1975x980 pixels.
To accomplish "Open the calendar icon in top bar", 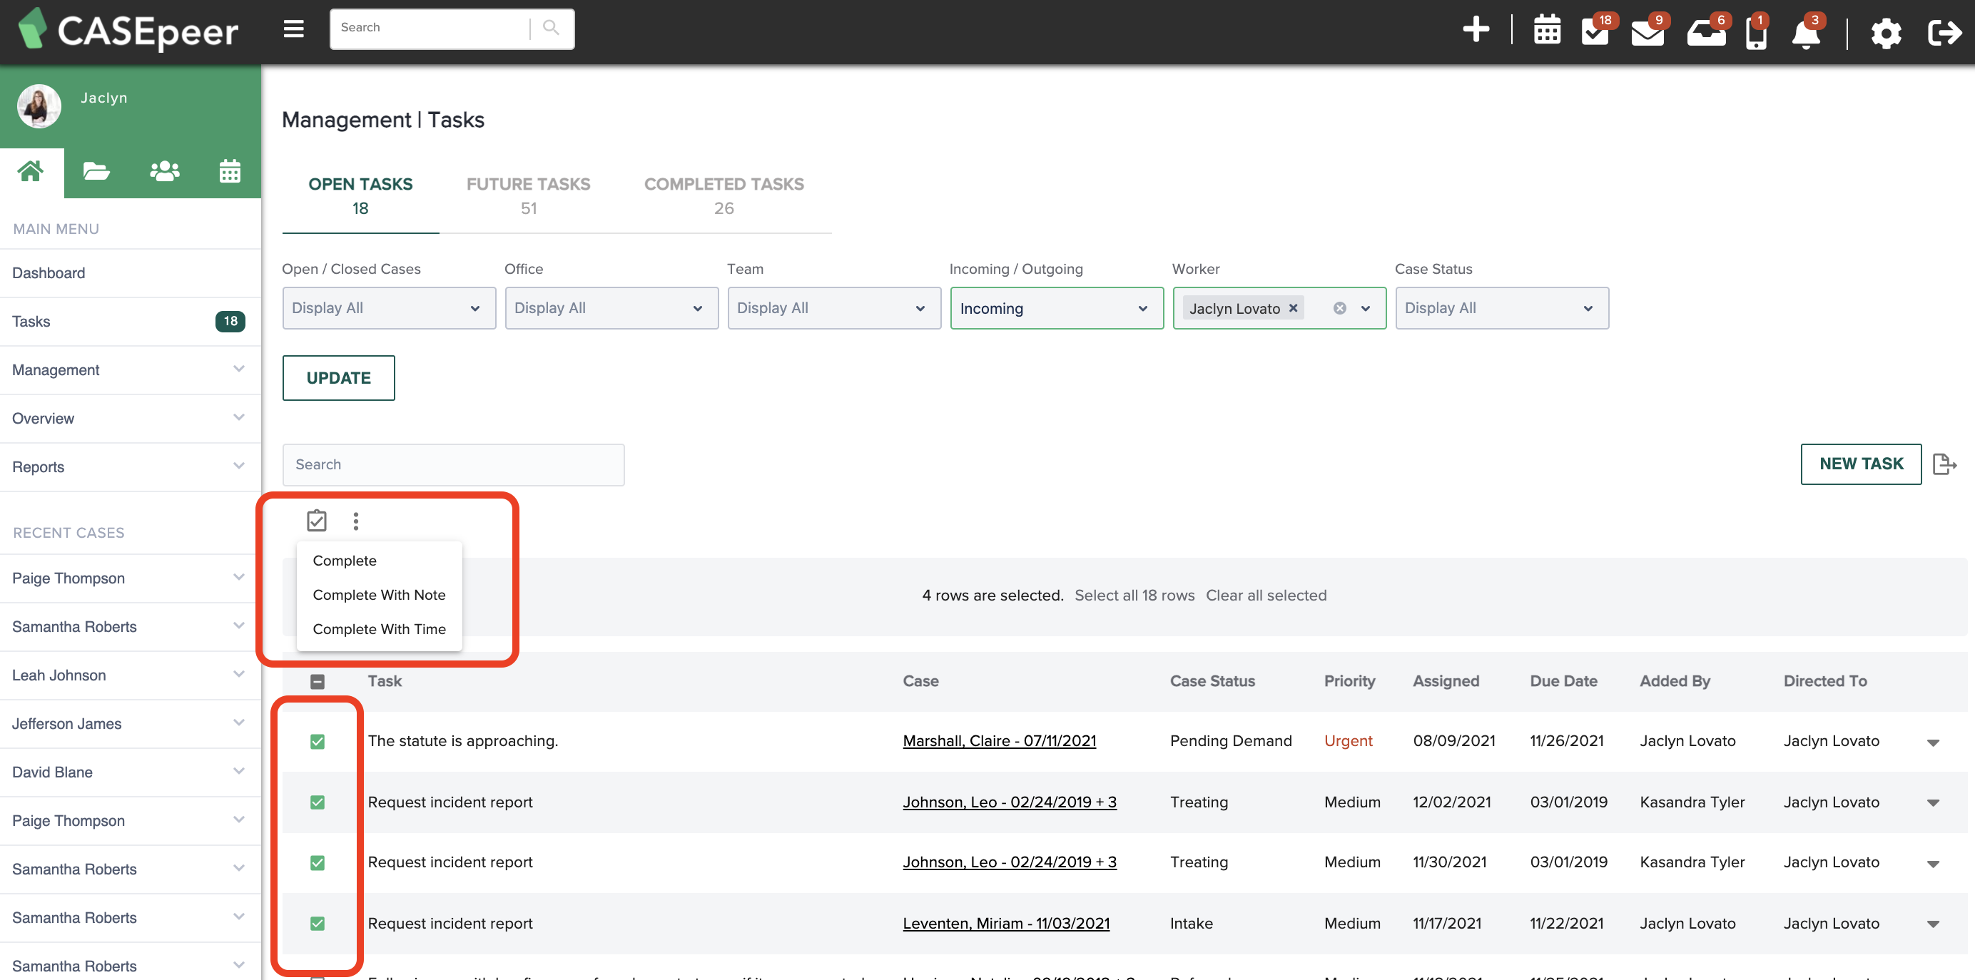I will tap(1546, 31).
